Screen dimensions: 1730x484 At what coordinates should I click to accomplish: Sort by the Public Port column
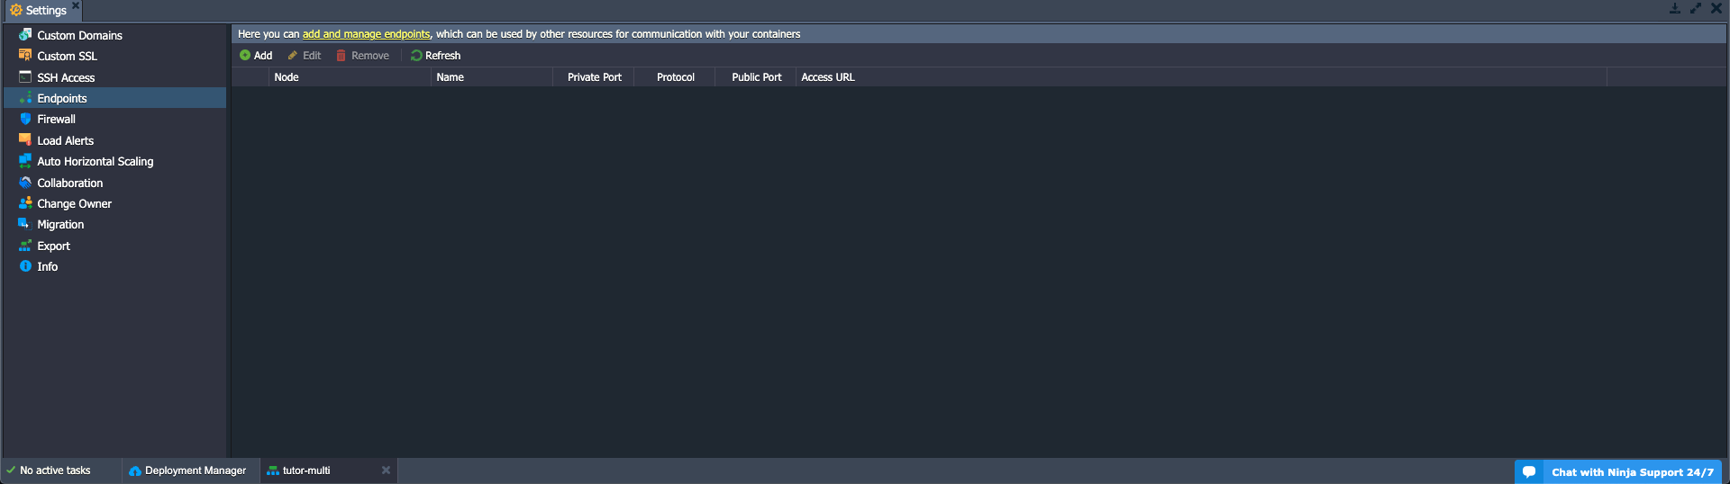point(756,77)
